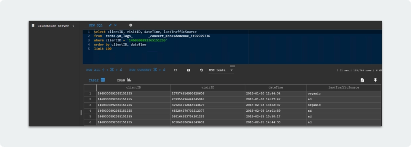411x147 pixels.
Task: Toggle fullscreen editor icon
Action: 175,70
